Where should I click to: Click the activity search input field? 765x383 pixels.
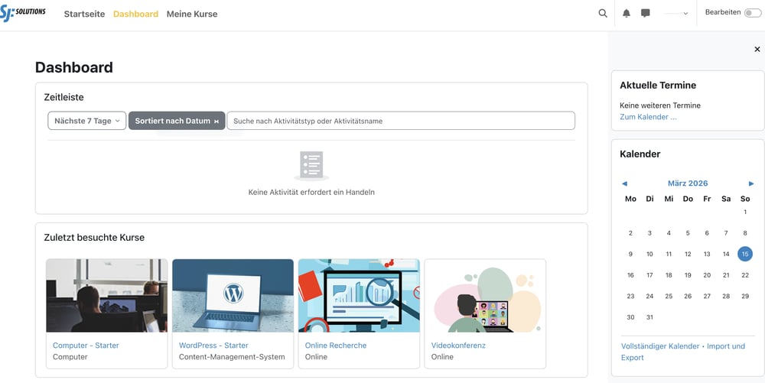401,121
